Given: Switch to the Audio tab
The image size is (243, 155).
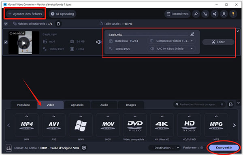Looking at the screenshot, I should tap(104, 105).
